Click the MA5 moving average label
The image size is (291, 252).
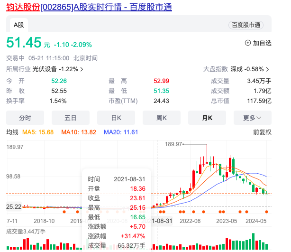38,132
